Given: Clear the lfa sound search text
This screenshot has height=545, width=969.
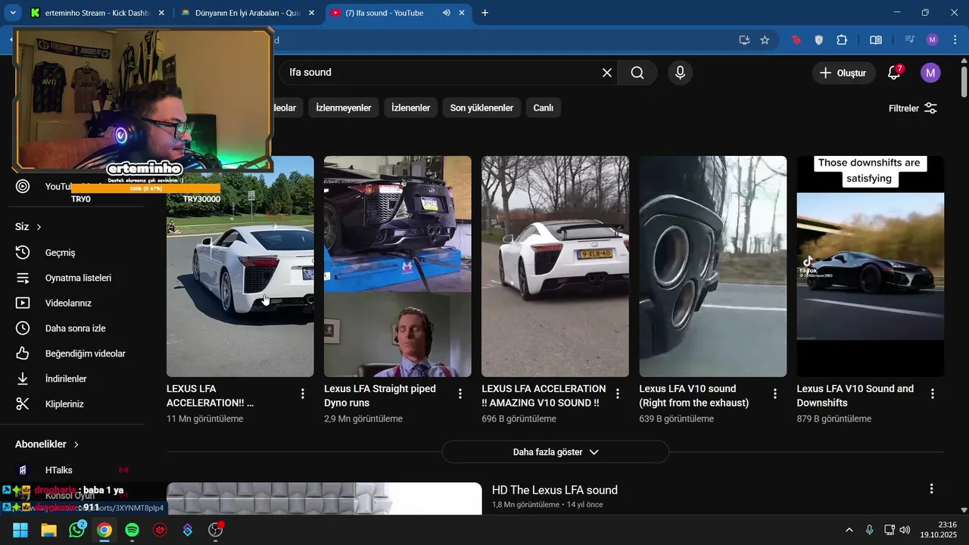Looking at the screenshot, I should click(607, 73).
